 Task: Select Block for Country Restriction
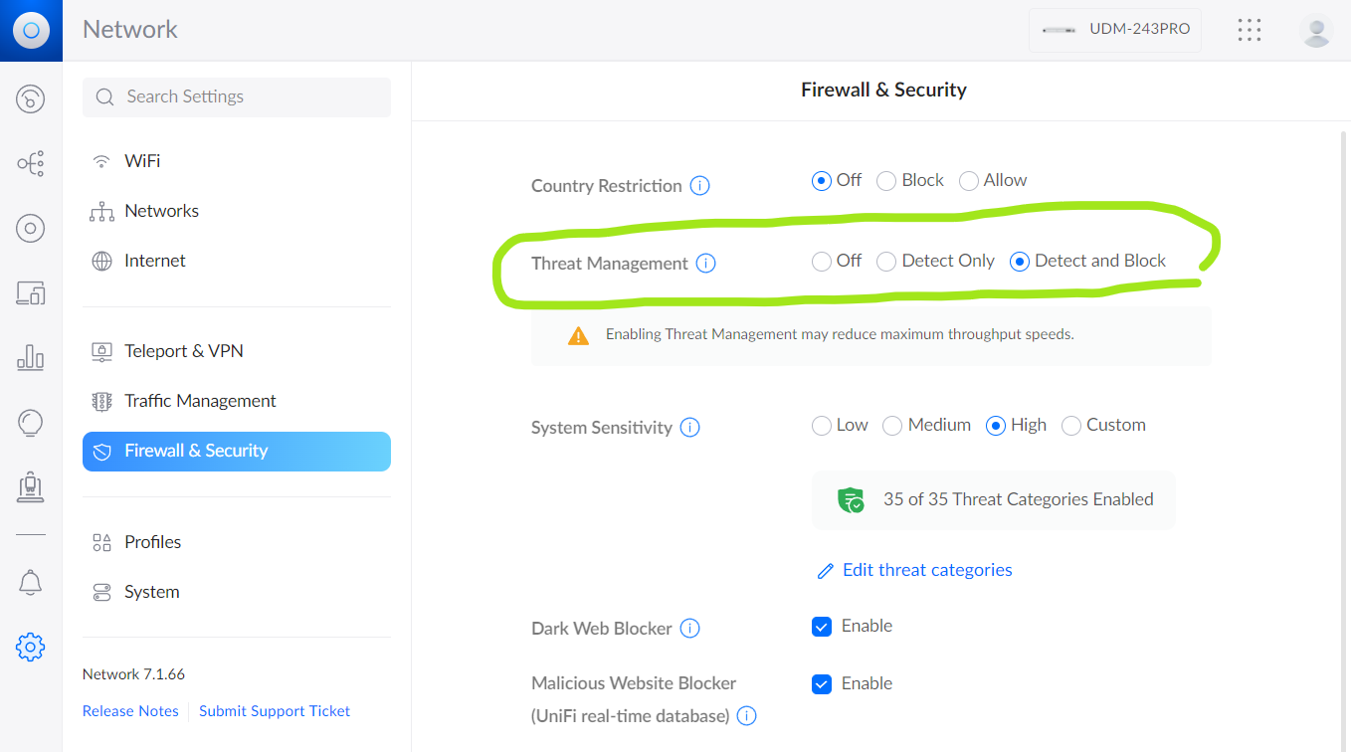point(886,181)
